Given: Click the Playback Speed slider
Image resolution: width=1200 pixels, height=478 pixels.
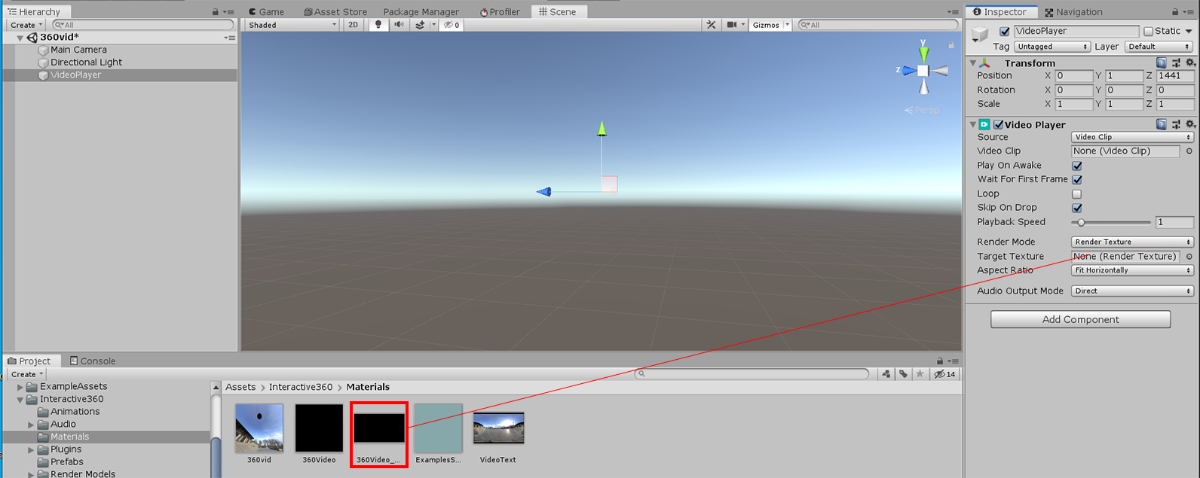Looking at the screenshot, I should click(1110, 223).
